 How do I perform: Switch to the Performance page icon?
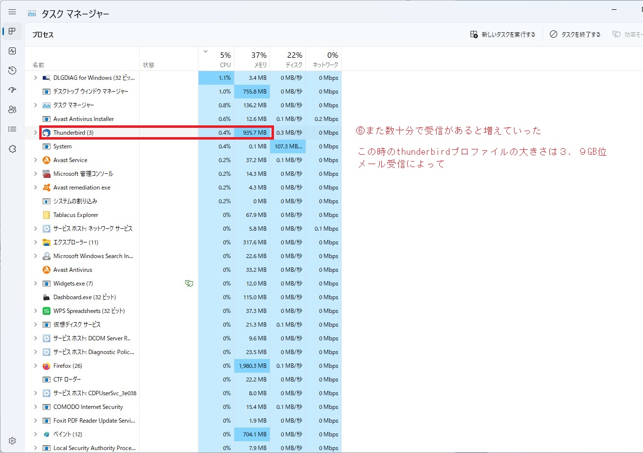(12, 51)
